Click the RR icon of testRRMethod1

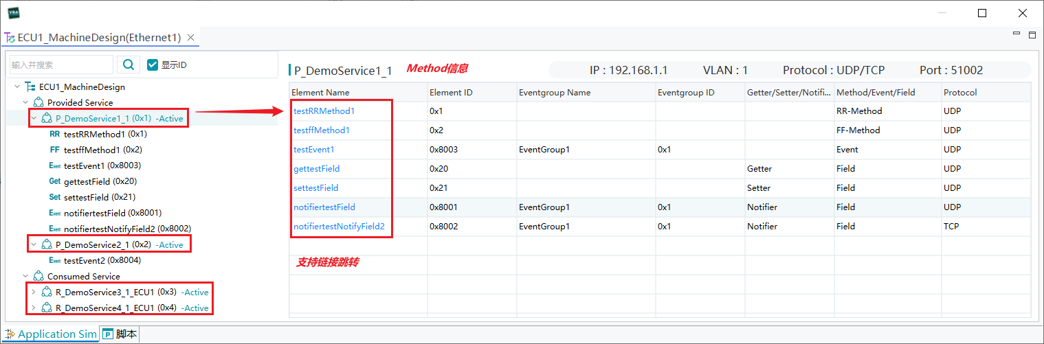tap(55, 134)
